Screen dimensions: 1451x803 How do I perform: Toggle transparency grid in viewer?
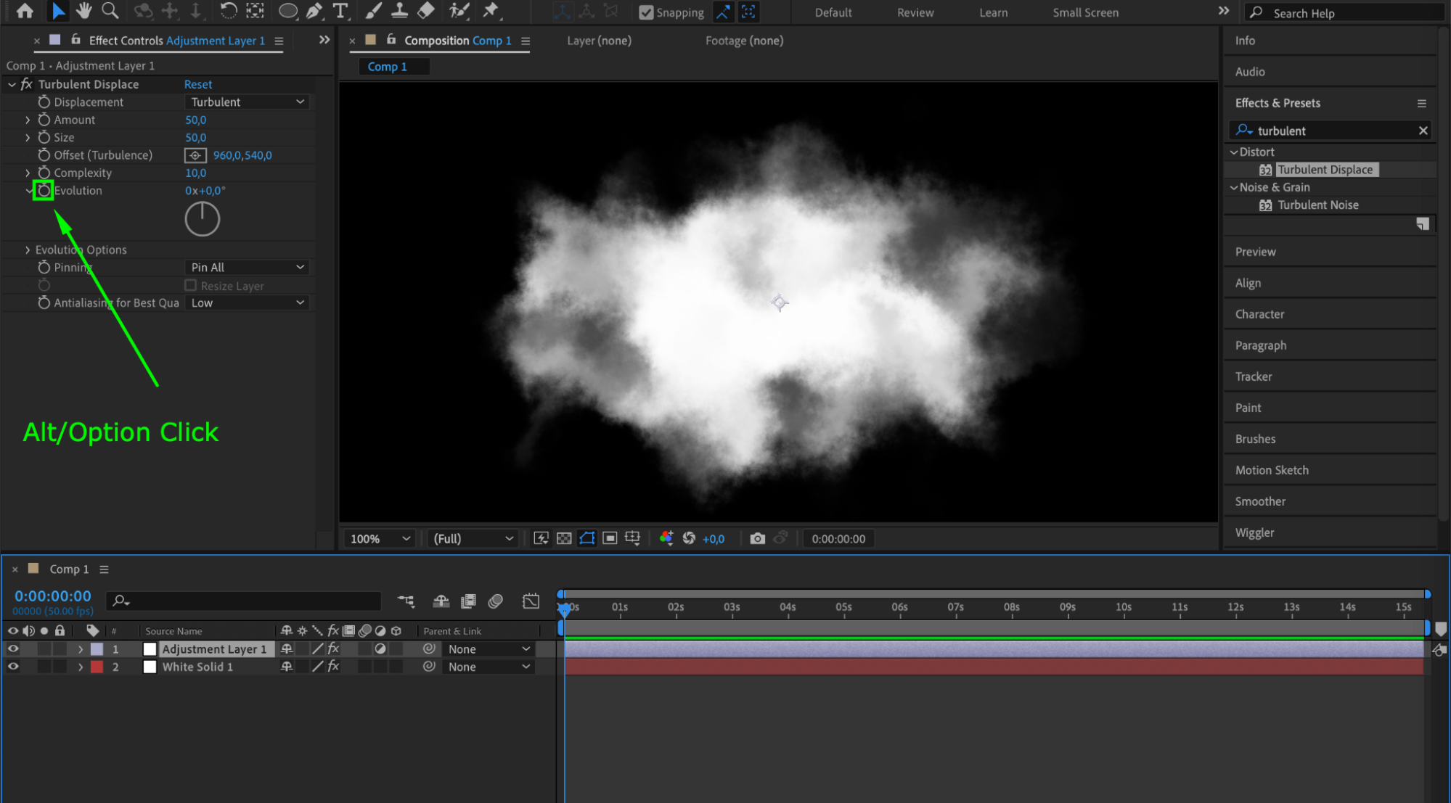(564, 538)
